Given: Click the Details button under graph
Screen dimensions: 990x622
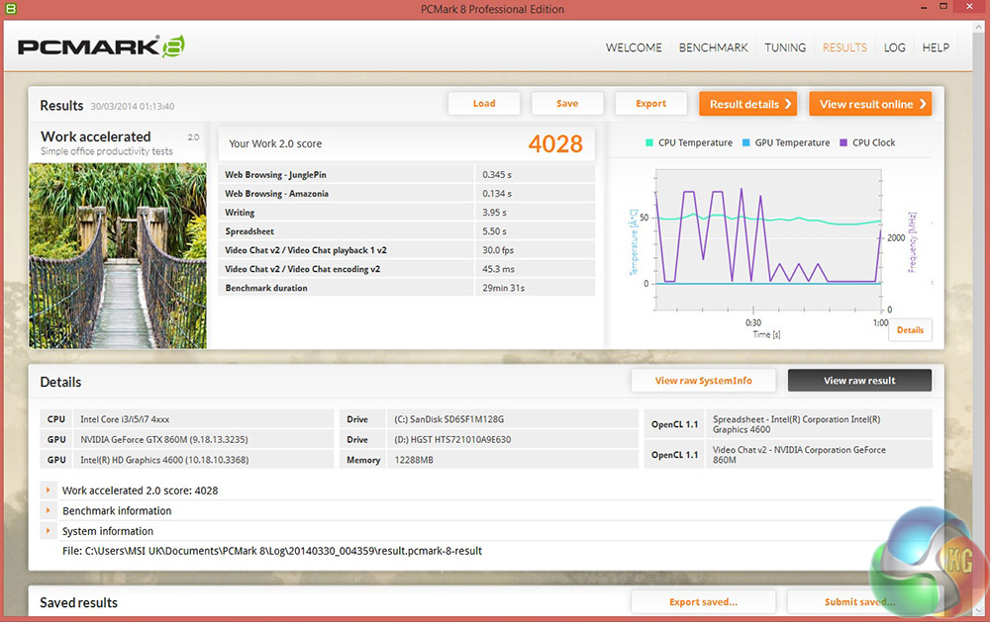Looking at the screenshot, I should pos(910,330).
